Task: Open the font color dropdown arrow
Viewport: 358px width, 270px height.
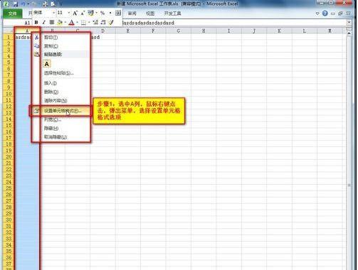Action: tap(78, 23)
